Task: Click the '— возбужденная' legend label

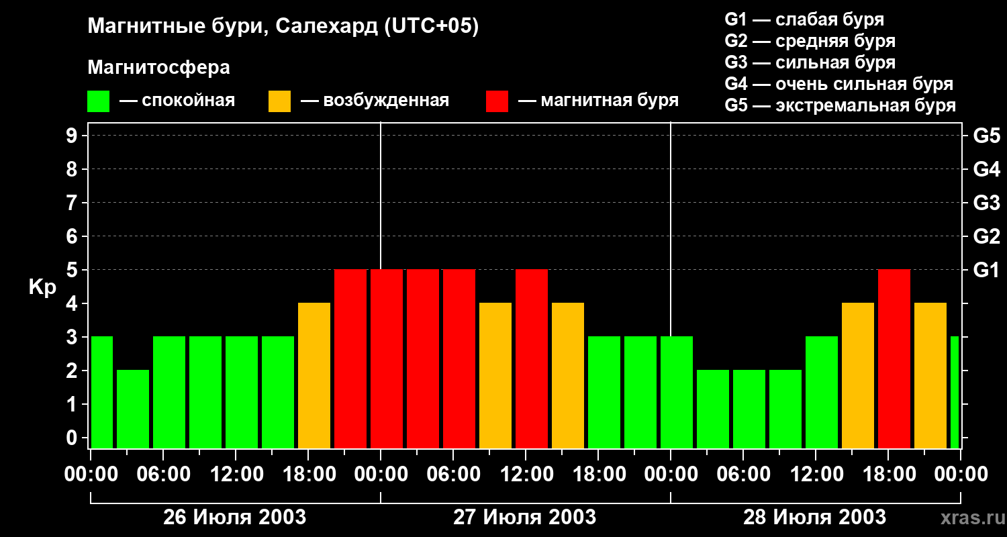Action: 375,101
